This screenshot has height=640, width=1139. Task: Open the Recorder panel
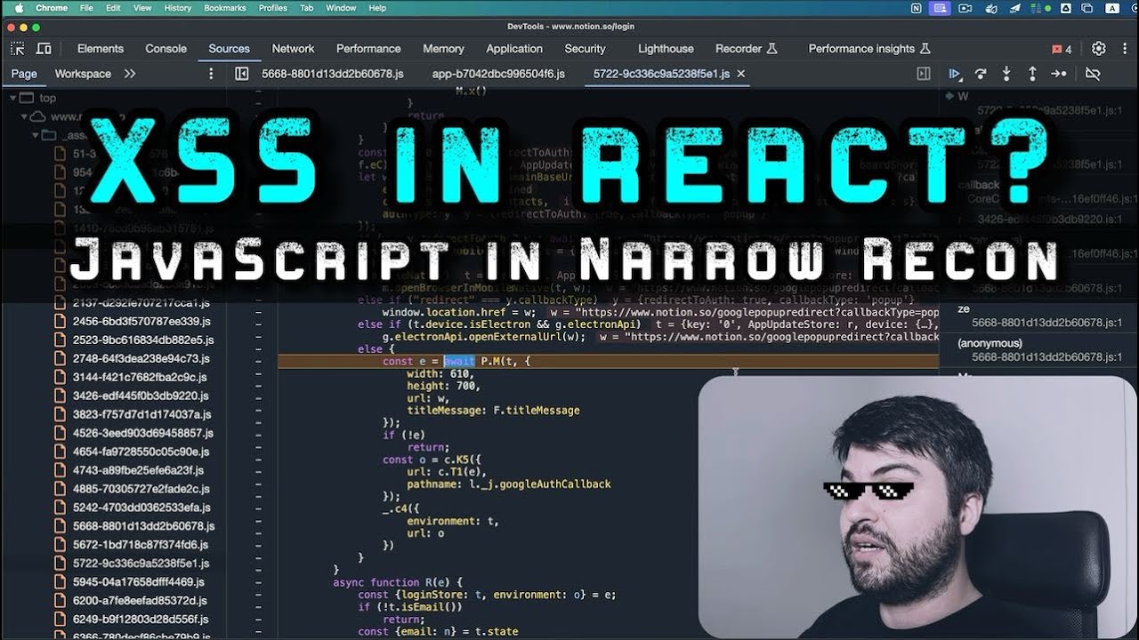(x=746, y=49)
